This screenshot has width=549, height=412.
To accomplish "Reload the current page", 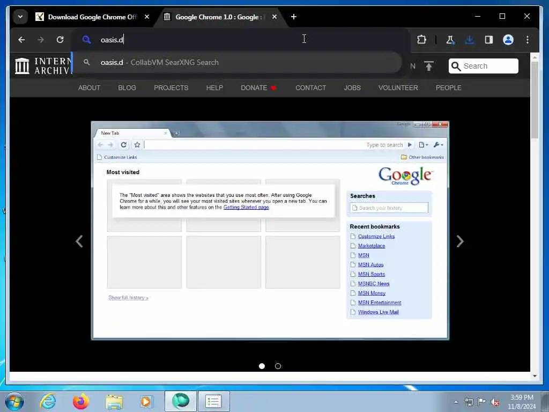I will 60,40.
